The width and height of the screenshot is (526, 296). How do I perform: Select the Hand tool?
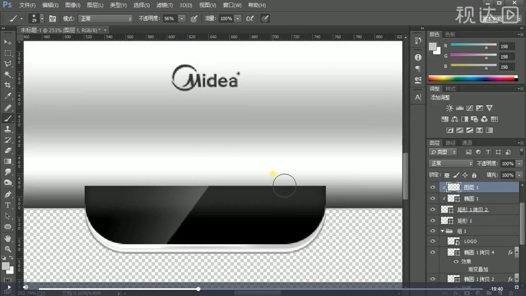8,239
